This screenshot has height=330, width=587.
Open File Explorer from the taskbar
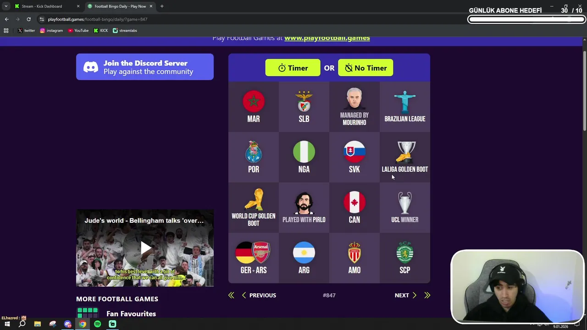(38, 324)
